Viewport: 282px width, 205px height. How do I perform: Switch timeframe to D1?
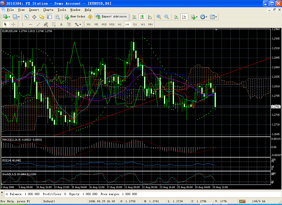(135, 24)
